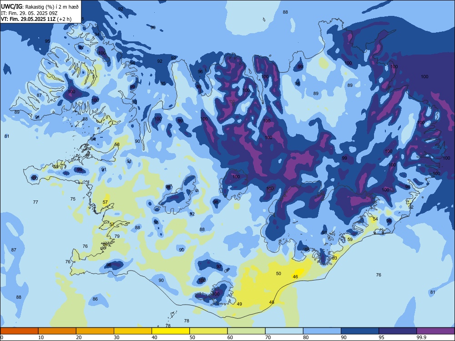Click the '86' humidity value in the southwest
The image size is (455, 341).
[x=95, y=299]
